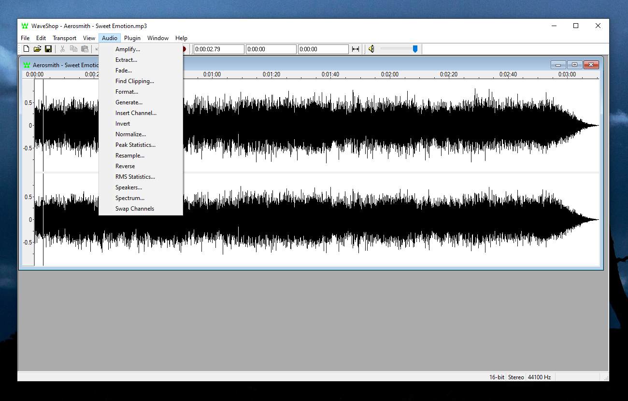Click the New file icon
Screen dimensions: 628x401
coord(26,49)
